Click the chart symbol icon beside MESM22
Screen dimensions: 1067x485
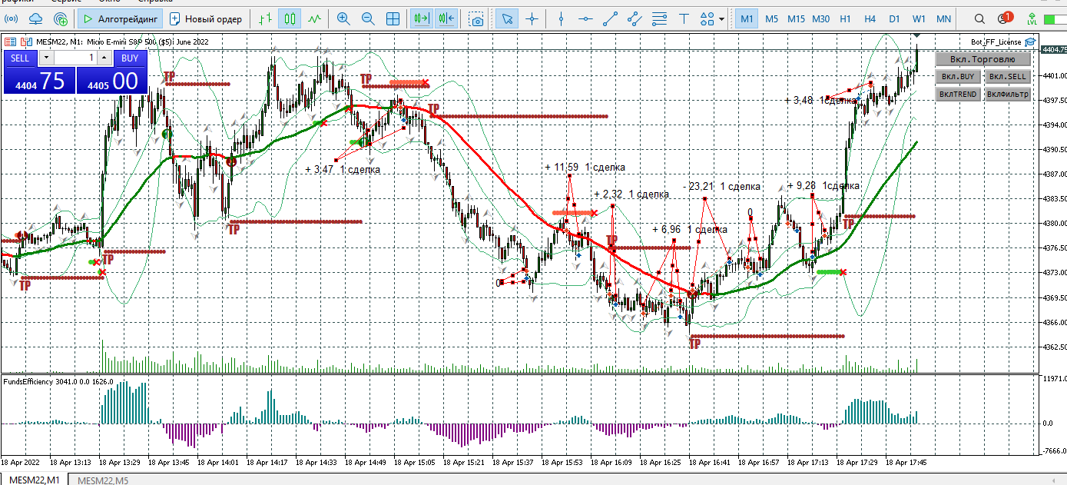tap(26, 42)
